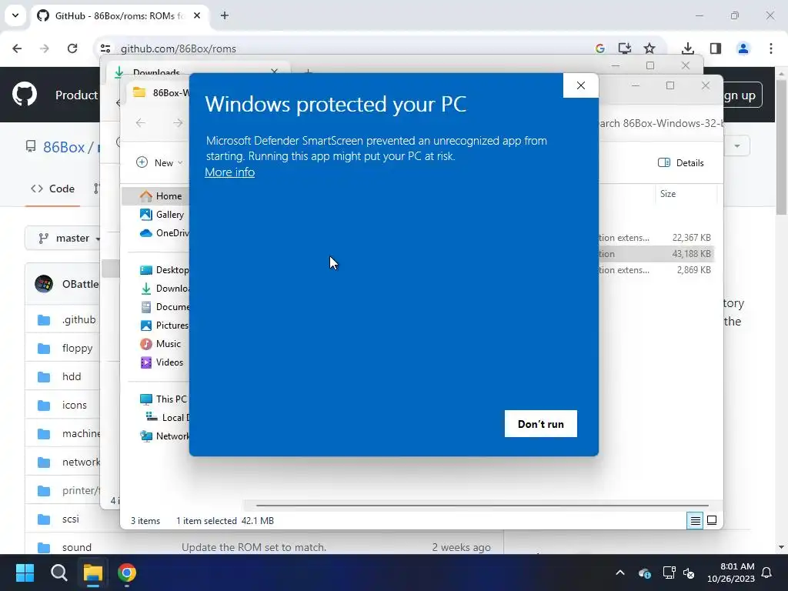Select Network in Explorer navigation pane
This screenshot has height=591, width=788.
pos(165,436)
